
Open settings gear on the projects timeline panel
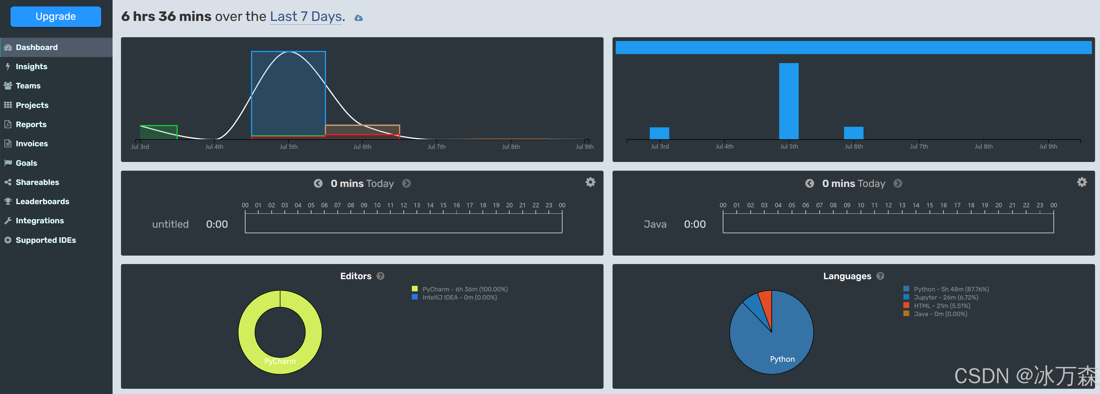(x=590, y=182)
